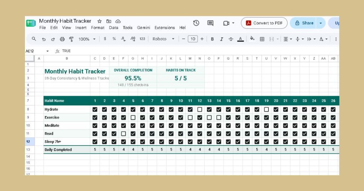This screenshot has height=191, width=364.
Task: Click the redo arrow
Action: pyautogui.click(x=53, y=39)
